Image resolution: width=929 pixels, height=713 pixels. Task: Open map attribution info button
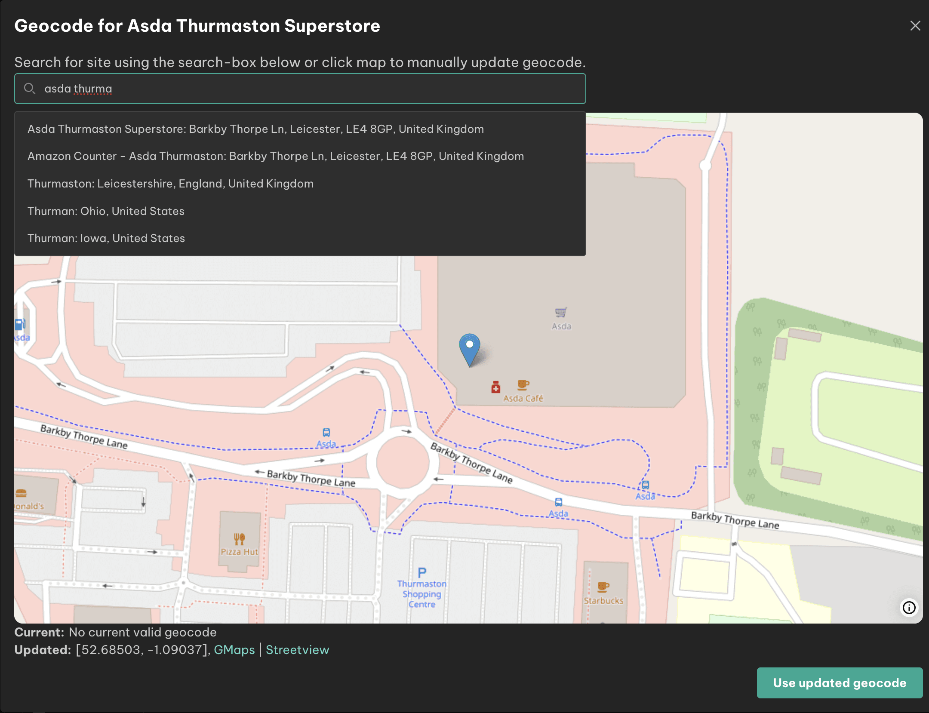click(909, 608)
